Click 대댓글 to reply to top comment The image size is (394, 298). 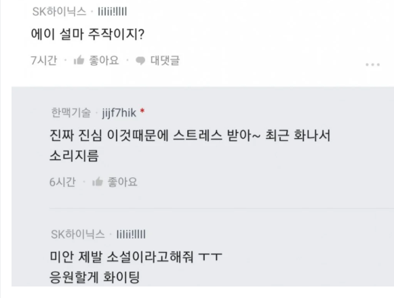tap(165, 60)
